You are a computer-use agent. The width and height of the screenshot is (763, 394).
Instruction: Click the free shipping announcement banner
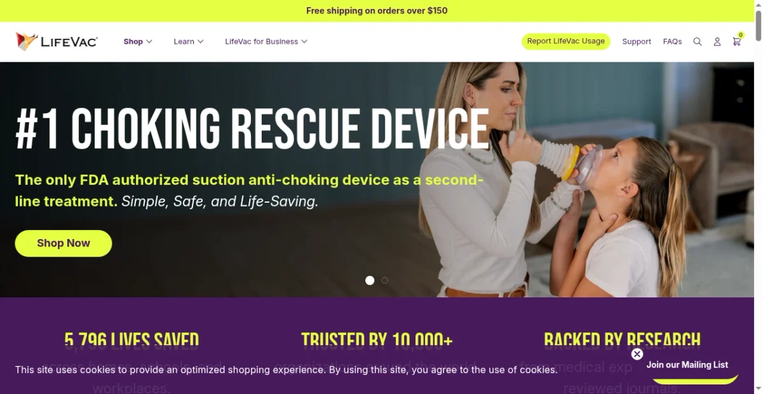(377, 11)
